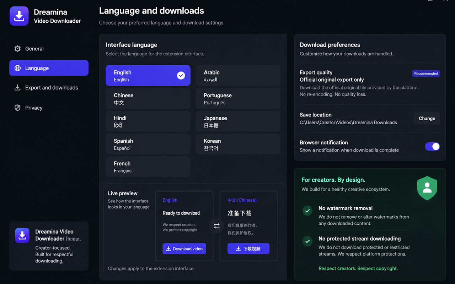The width and height of the screenshot is (455, 284).
Task: Click the download logo in bottom sidebar card
Action: pos(22,235)
